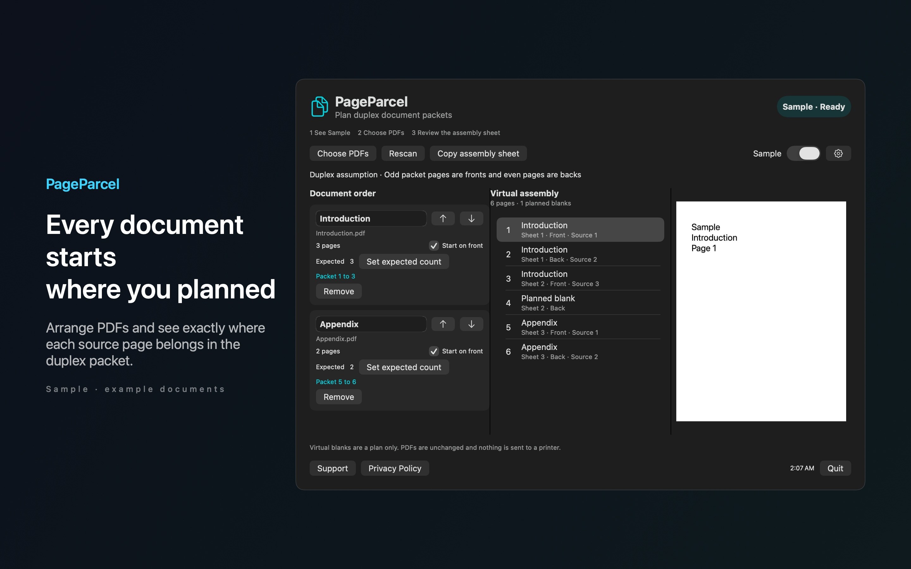
Task: Click the 'Packet 5 to 6' label
Action: 336,382
